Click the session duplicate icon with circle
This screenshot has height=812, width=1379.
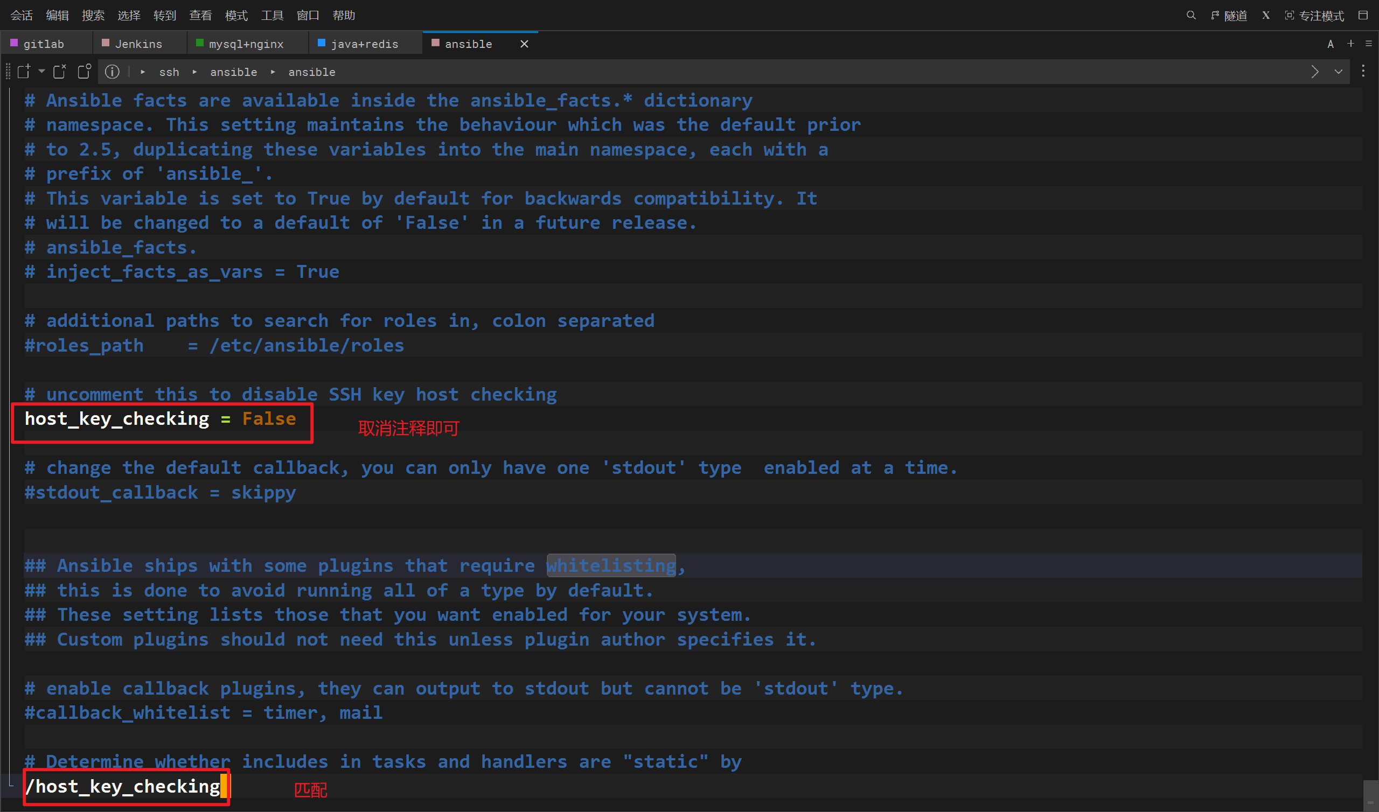[x=84, y=72]
